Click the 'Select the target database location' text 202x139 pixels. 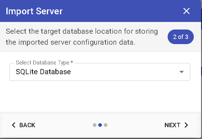tap(82, 31)
